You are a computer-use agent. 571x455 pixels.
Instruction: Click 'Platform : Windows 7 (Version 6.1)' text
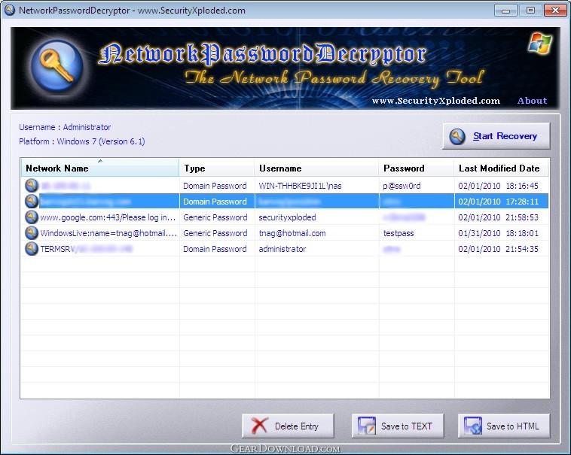point(82,141)
